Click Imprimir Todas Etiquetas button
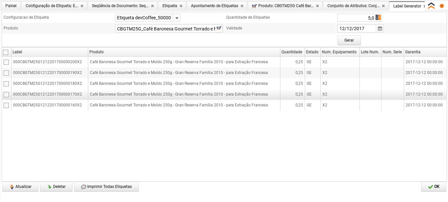Image resolution: width=448 pixels, height=202 pixels. tap(106, 187)
